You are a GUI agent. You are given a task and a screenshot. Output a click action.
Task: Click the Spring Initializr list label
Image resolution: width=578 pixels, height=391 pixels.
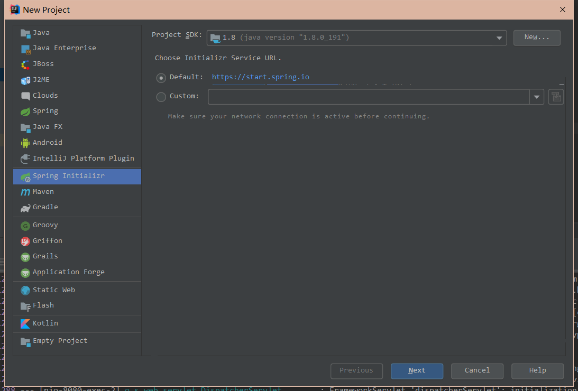69,176
